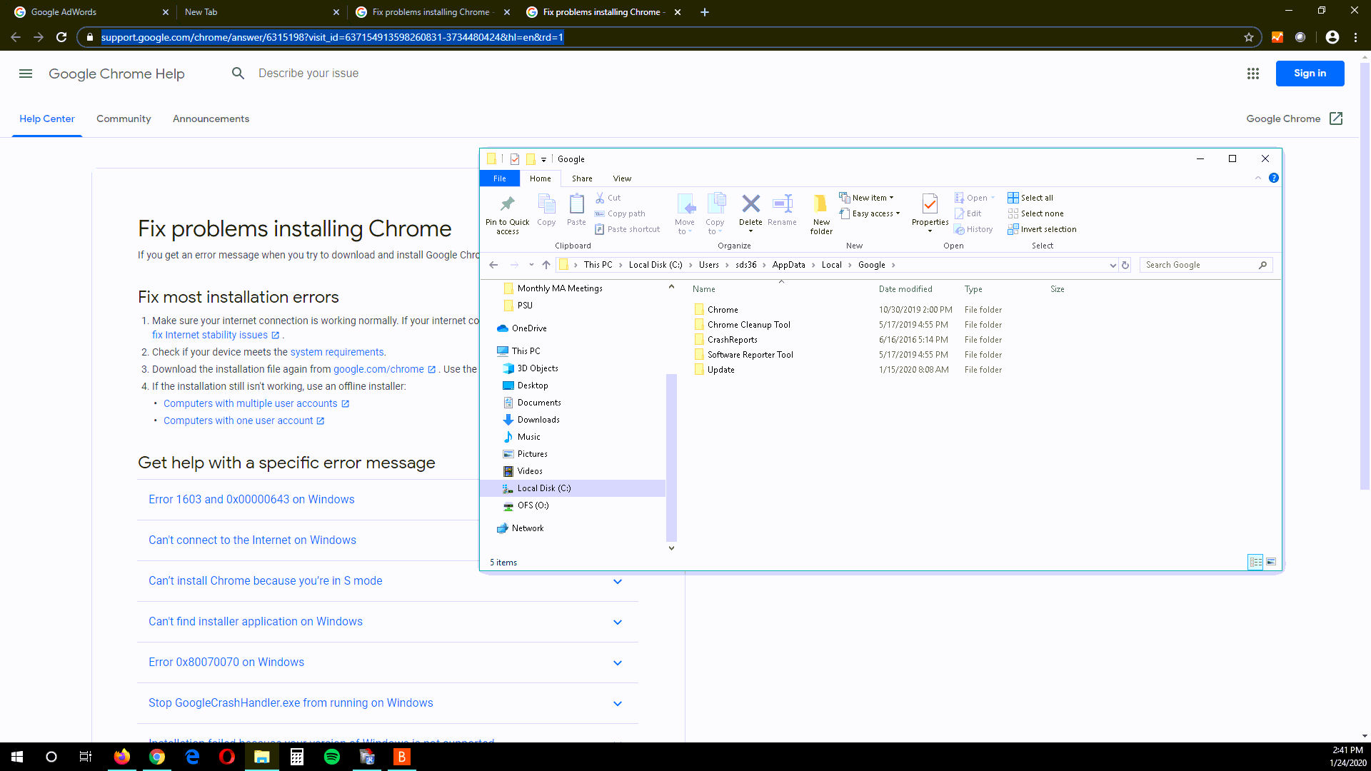1371x771 pixels.
Task: Click the Copy icon in ribbon
Action: [546, 211]
